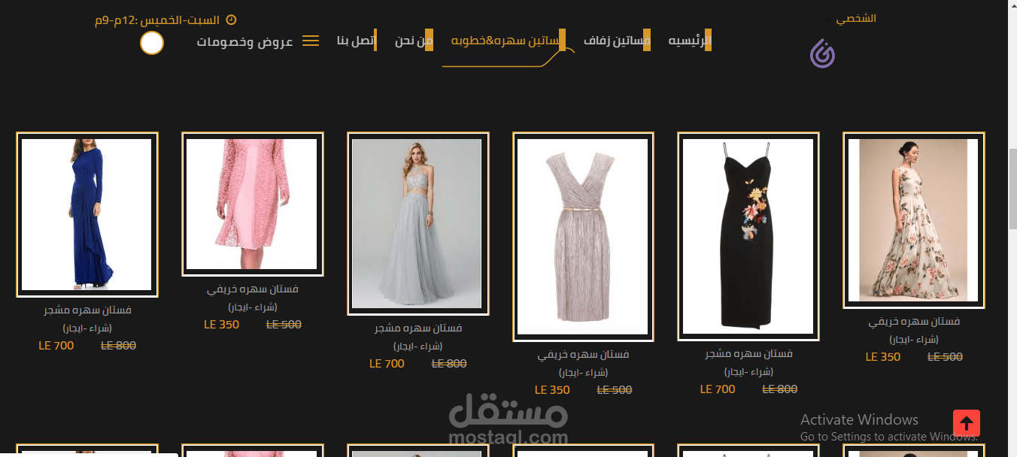Open the فساتين زفاف menu item
Viewport: 1017px width, 457px height.
[x=617, y=41]
